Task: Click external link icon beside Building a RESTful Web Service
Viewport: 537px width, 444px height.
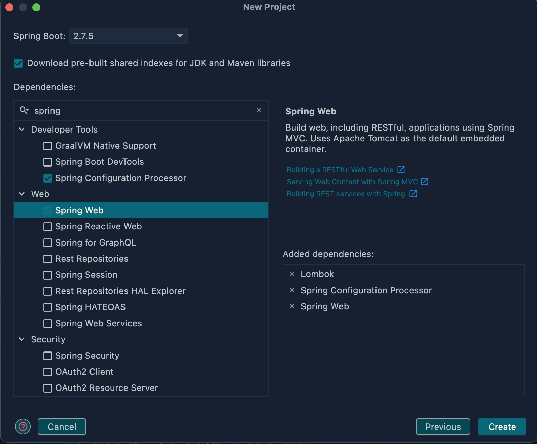Action: click(x=401, y=170)
